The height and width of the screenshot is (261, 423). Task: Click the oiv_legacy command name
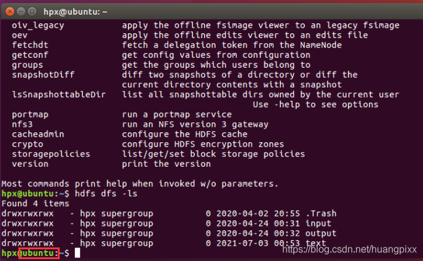pyautogui.click(x=38, y=25)
